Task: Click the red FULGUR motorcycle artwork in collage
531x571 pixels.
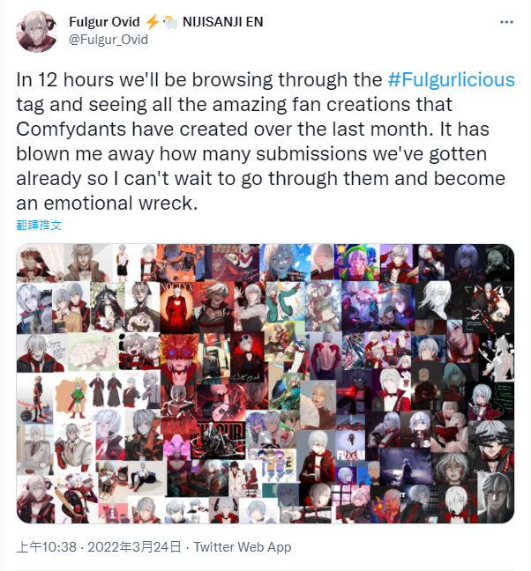Action: (220, 441)
